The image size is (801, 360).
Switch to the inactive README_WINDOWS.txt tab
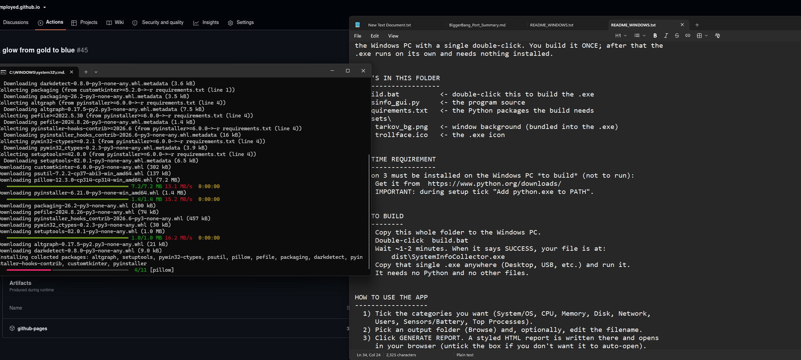click(552, 25)
